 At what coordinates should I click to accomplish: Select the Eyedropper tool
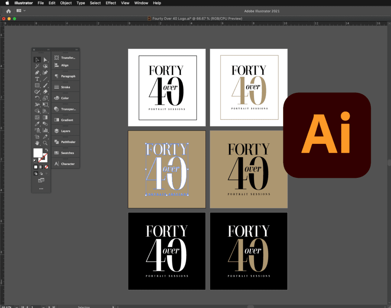[x=37, y=123]
